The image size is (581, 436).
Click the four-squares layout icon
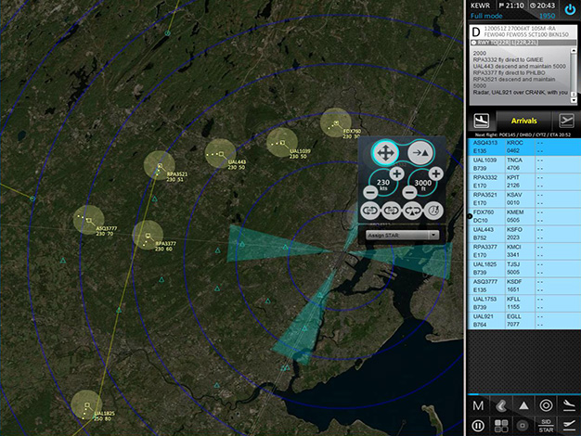(x=501, y=426)
